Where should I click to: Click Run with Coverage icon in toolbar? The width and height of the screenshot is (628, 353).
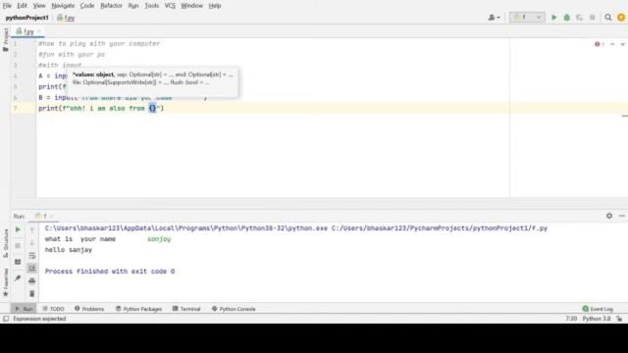click(x=580, y=18)
